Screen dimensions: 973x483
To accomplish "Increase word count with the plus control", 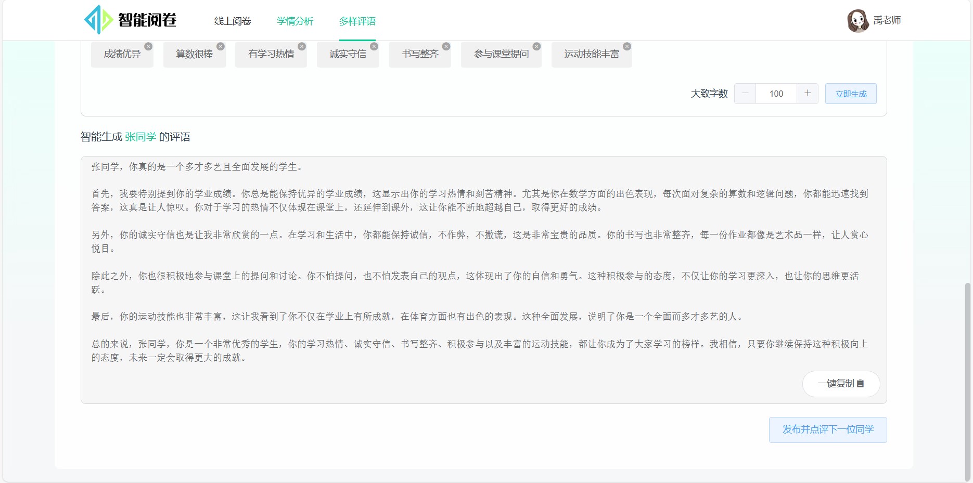I will (x=807, y=94).
